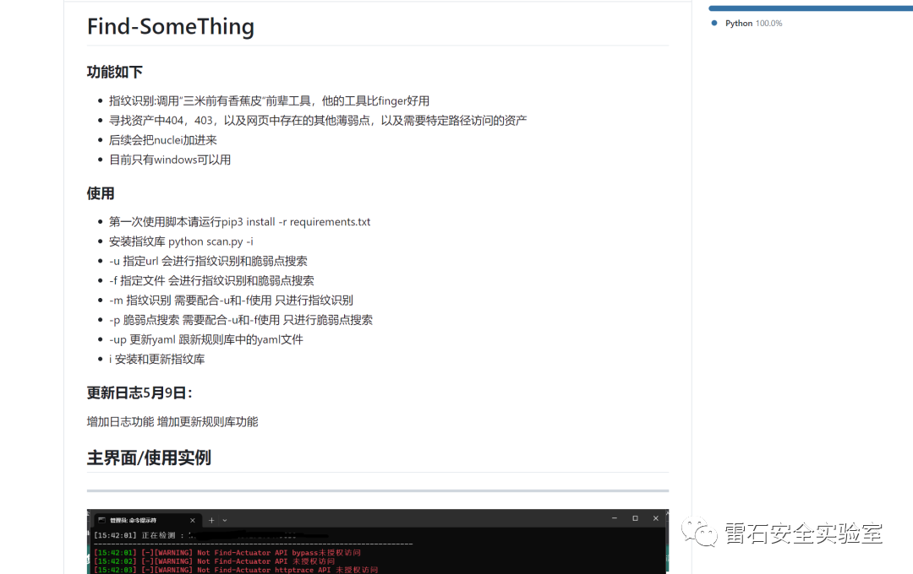913x574 pixels.
Task: Click the bypass未授权访问 warning line
Action: click(227, 553)
